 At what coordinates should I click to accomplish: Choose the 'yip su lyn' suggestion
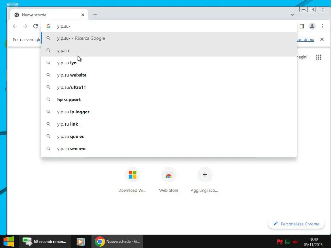click(169, 63)
